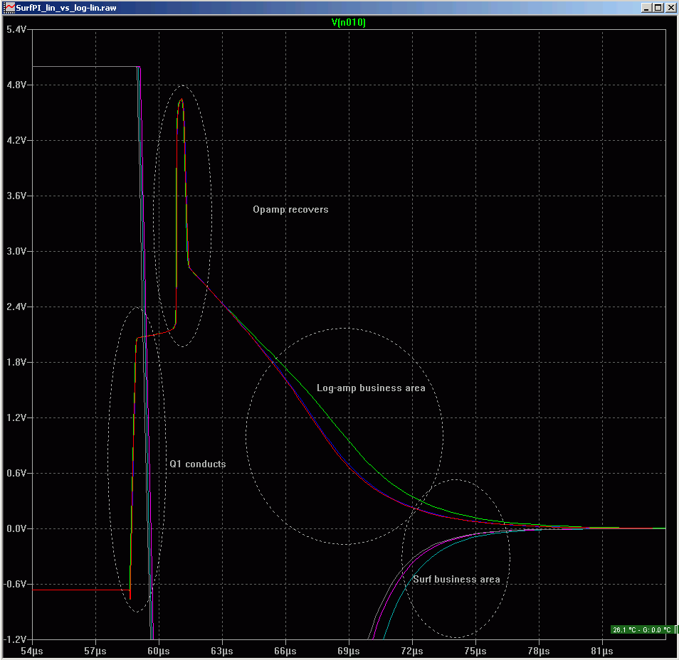Click the 75µs time axis label
The height and width of the screenshot is (660, 679).
point(475,651)
